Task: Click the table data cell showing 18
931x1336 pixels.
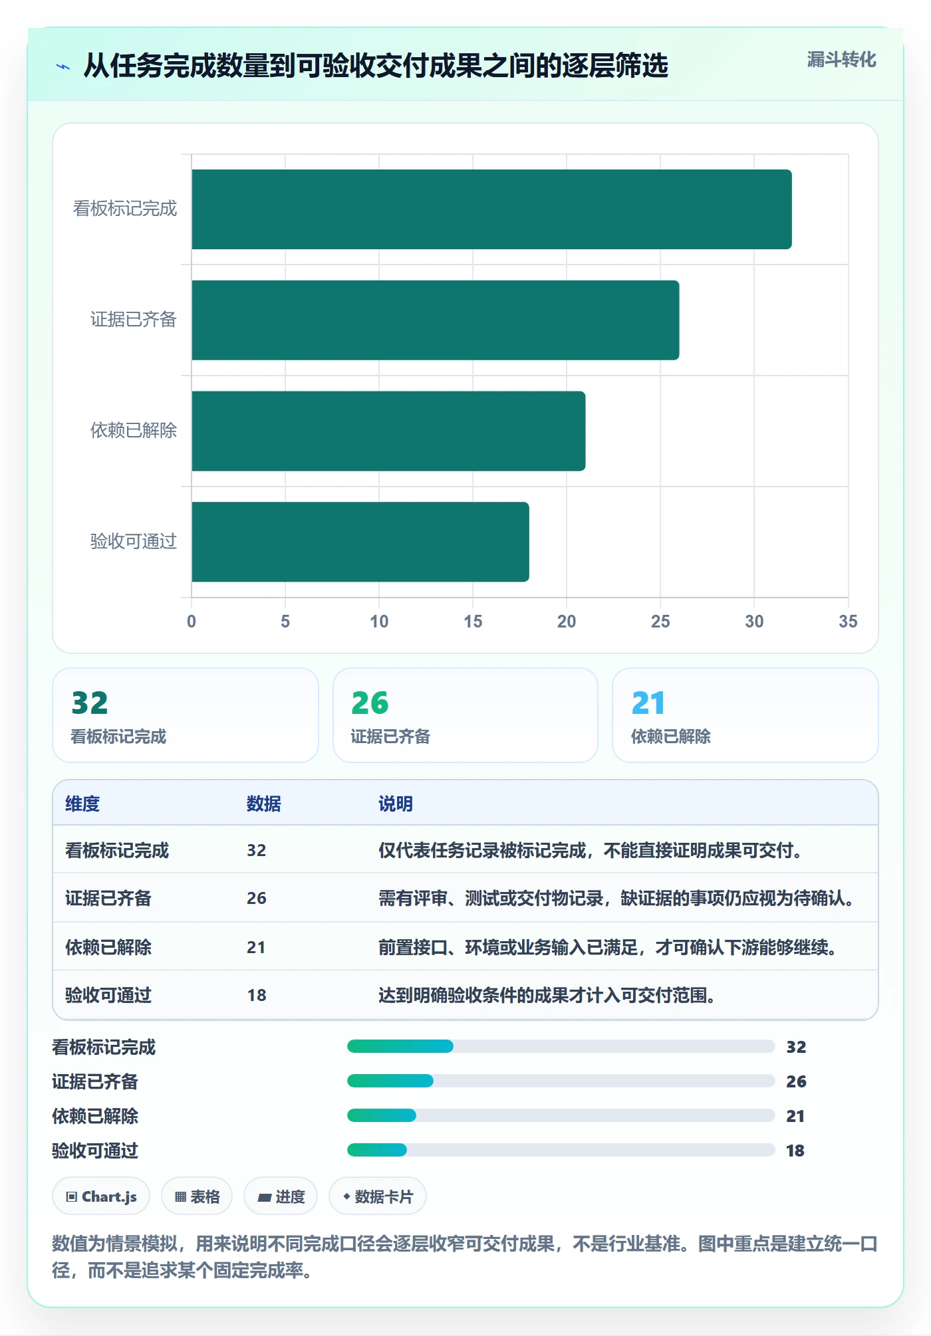Action: pos(257,995)
